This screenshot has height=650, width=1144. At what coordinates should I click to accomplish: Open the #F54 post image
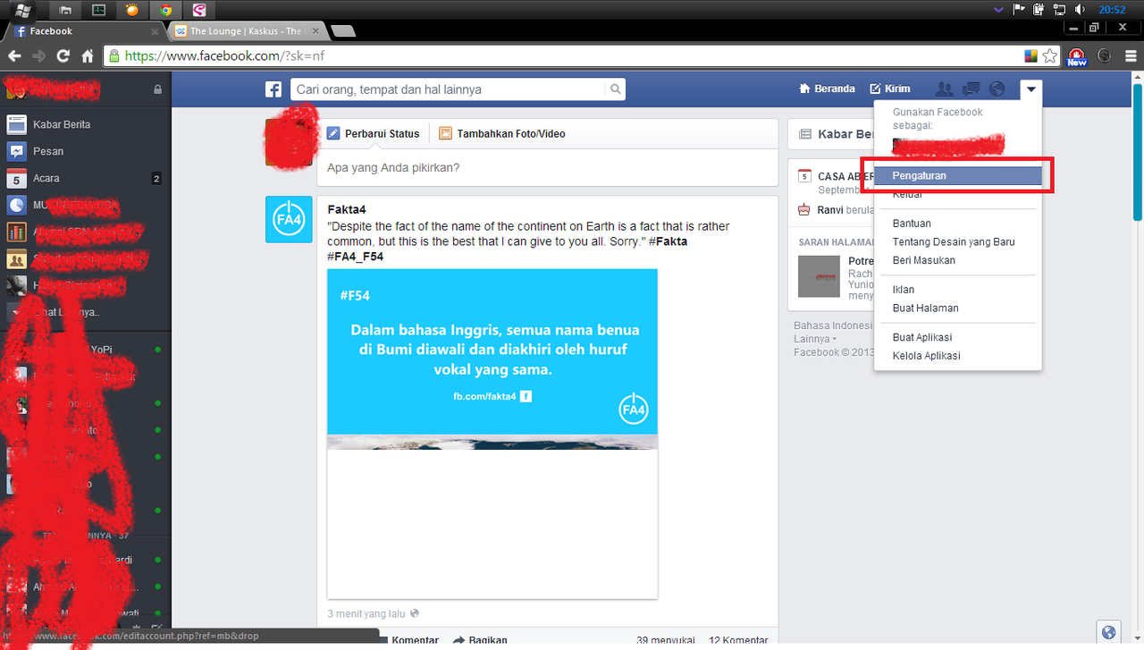pyautogui.click(x=492, y=434)
